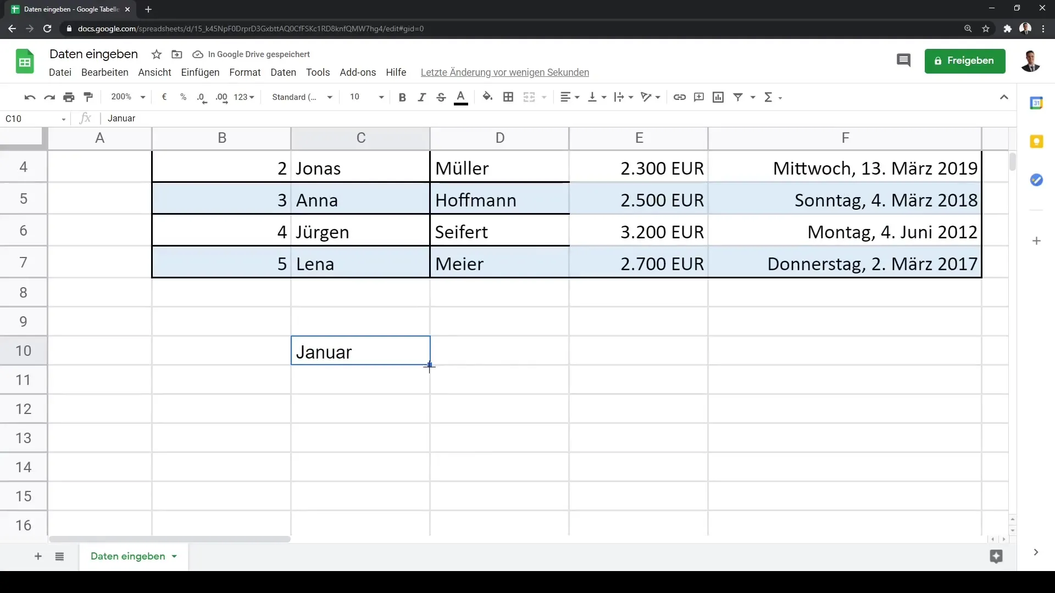Click the merge cells icon

(x=529, y=97)
